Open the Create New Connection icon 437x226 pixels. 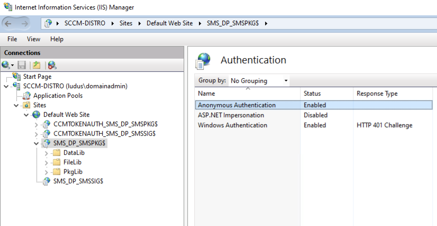click(x=7, y=65)
